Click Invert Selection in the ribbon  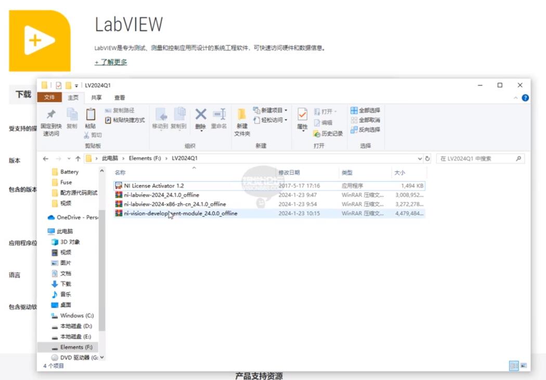point(365,130)
